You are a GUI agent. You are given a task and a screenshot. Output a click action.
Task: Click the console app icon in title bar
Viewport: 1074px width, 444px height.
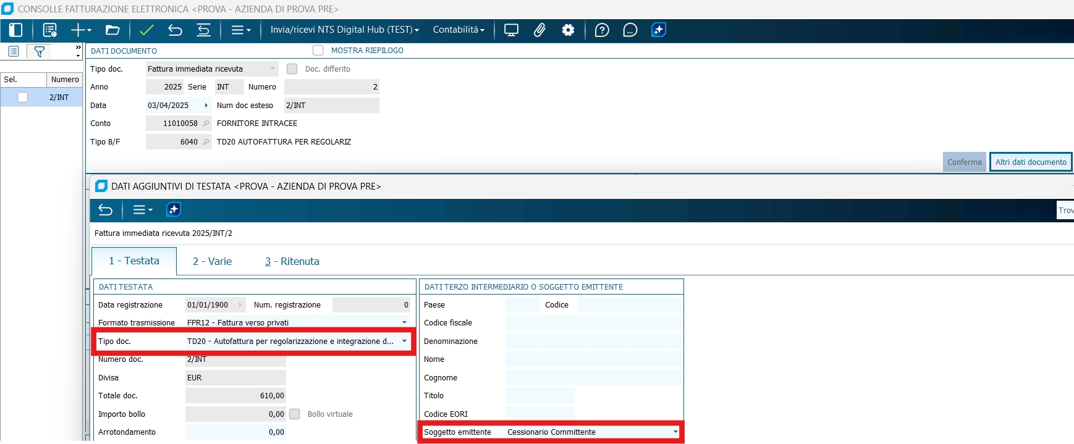click(x=7, y=9)
